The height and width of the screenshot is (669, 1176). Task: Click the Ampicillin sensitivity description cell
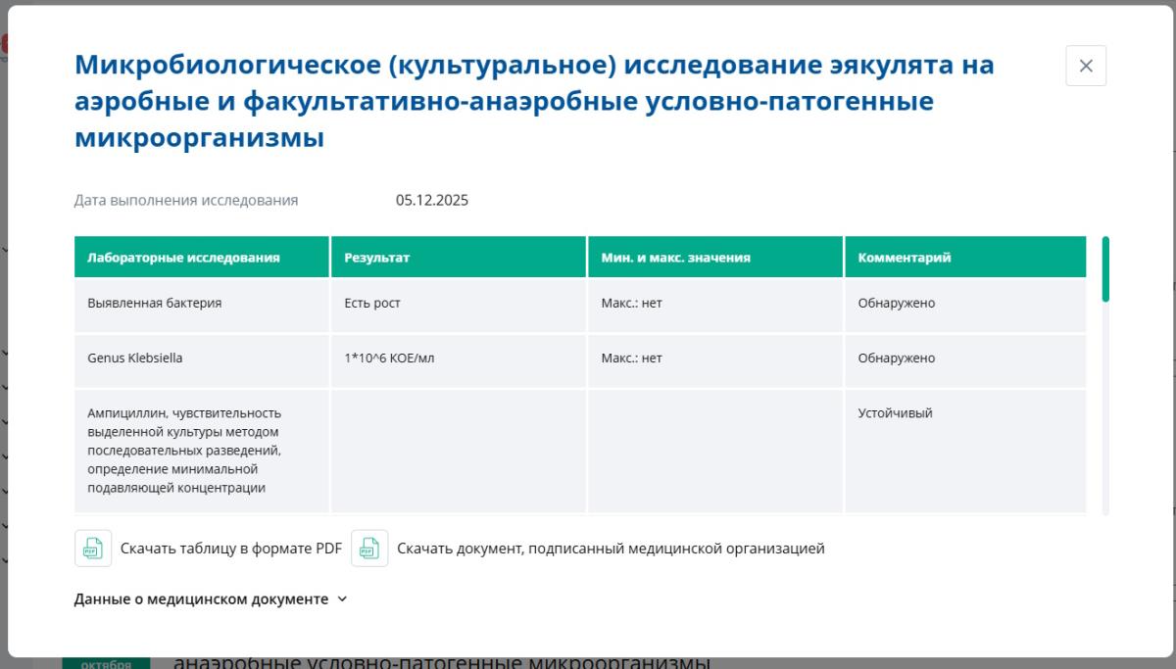[x=184, y=451]
